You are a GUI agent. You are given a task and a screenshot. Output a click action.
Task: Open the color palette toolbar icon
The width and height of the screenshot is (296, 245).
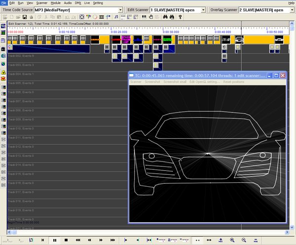pos(88,17)
